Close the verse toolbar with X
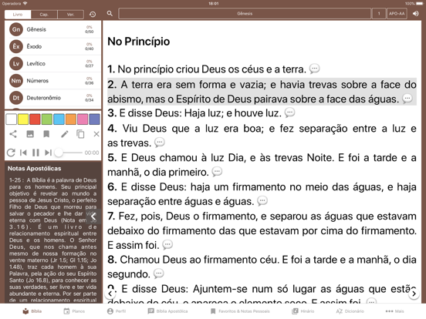This screenshot has width=426, height=319. pyautogui.click(x=96, y=134)
